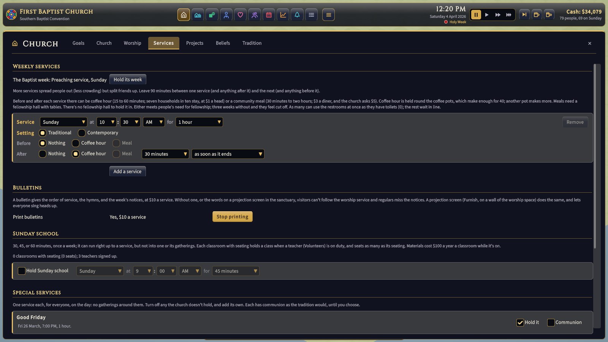Open the service minutes dropdown showing 30
The image size is (608, 342).
pos(130,122)
